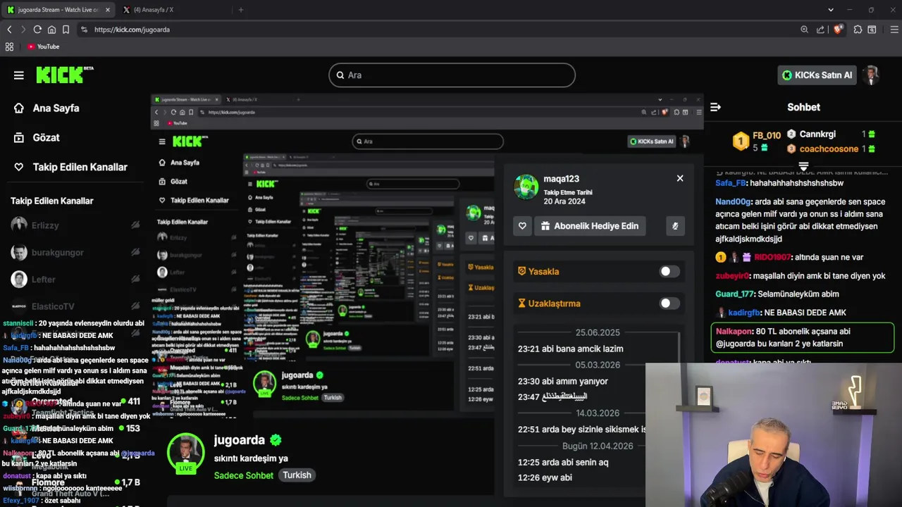Close the jugoarda Stream tab
The width and height of the screenshot is (902, 507).
[108, 10]
